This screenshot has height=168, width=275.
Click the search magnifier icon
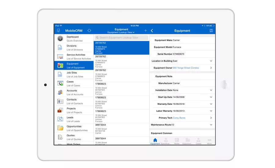97,38
